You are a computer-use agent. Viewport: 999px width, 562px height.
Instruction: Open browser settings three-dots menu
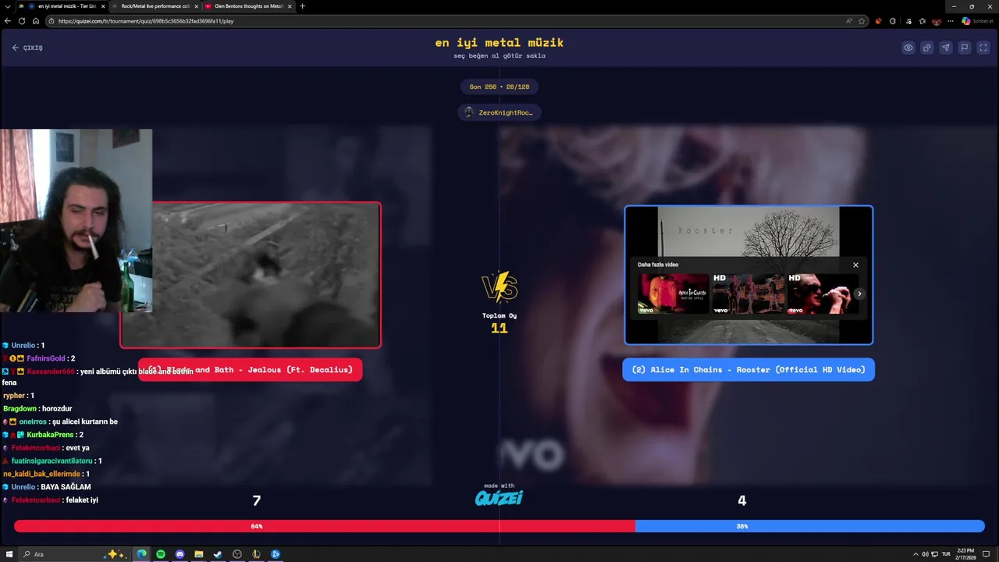(951, 21)
